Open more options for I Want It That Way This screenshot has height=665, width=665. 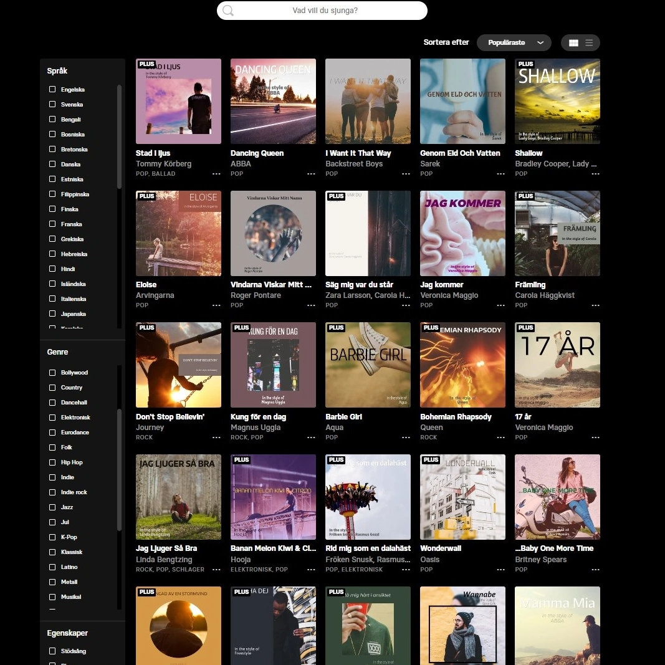pyautogui.click(x=406, y=174)
